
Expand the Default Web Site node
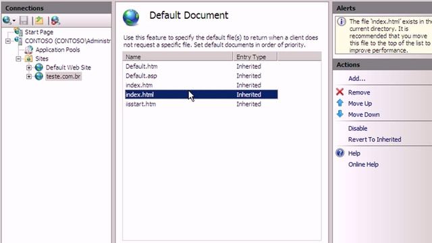click(29, 67)
